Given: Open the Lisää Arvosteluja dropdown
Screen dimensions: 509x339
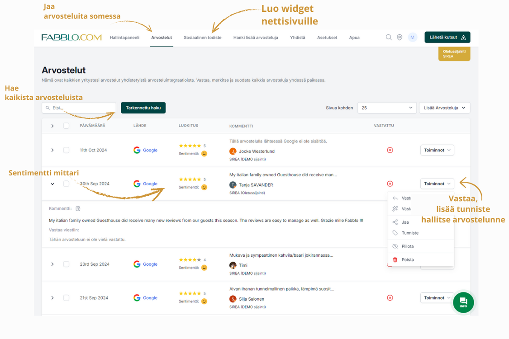Looking at the screenshot, I should [x=444, y=108].
